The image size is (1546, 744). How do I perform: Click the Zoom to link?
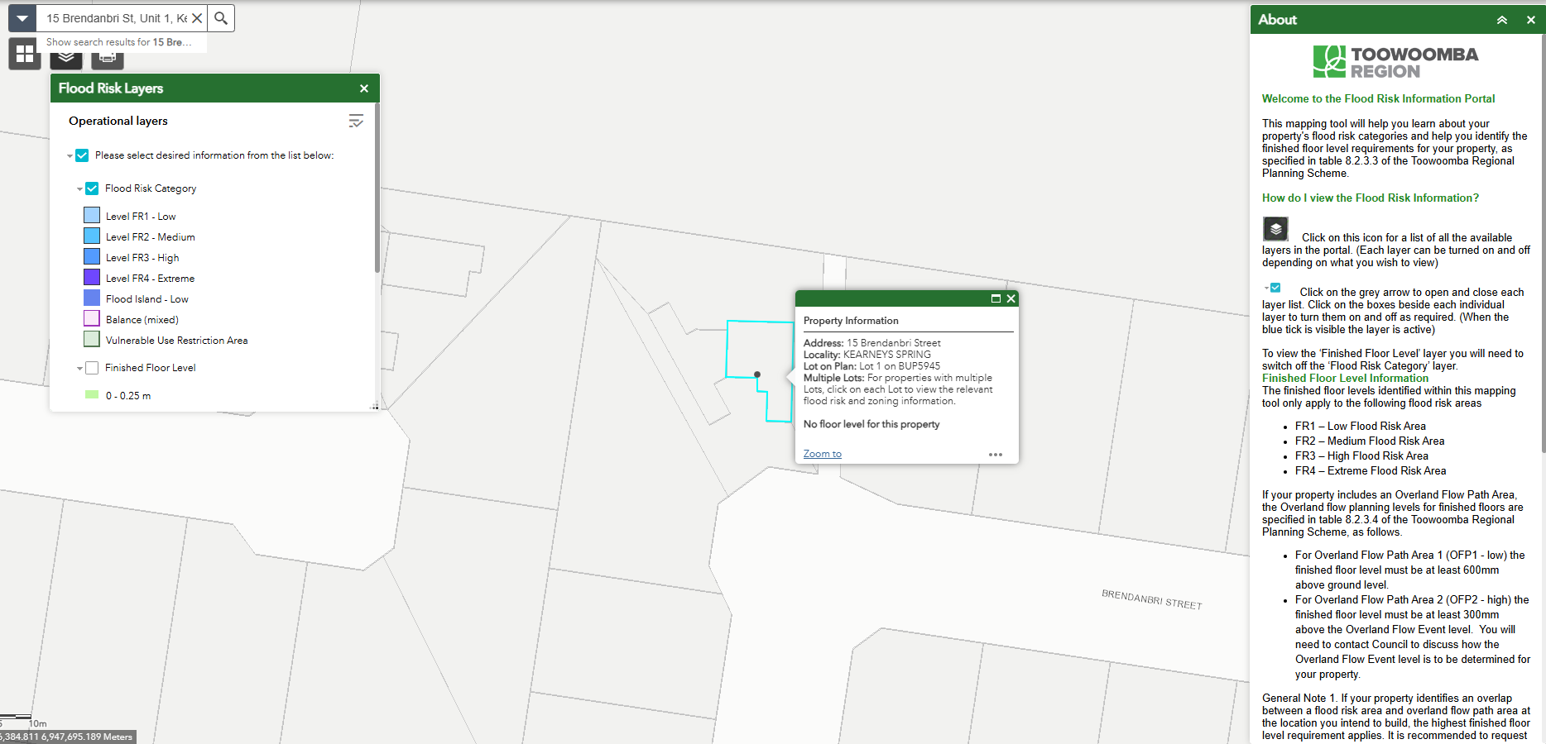[822, 454]
